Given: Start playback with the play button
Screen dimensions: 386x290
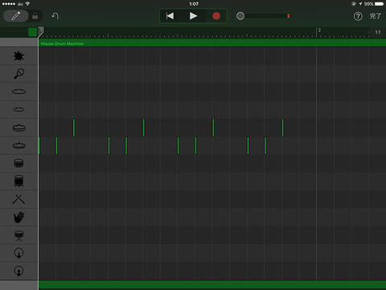Looking at the screenshot, I should point(193,16).
